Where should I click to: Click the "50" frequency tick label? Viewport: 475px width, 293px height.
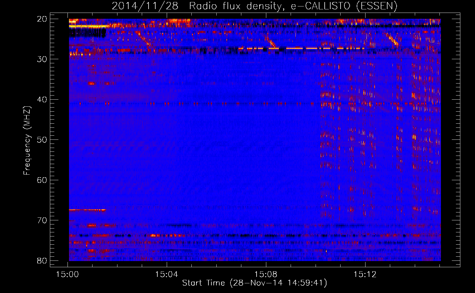pyautogui.click(x=42, y=140)
